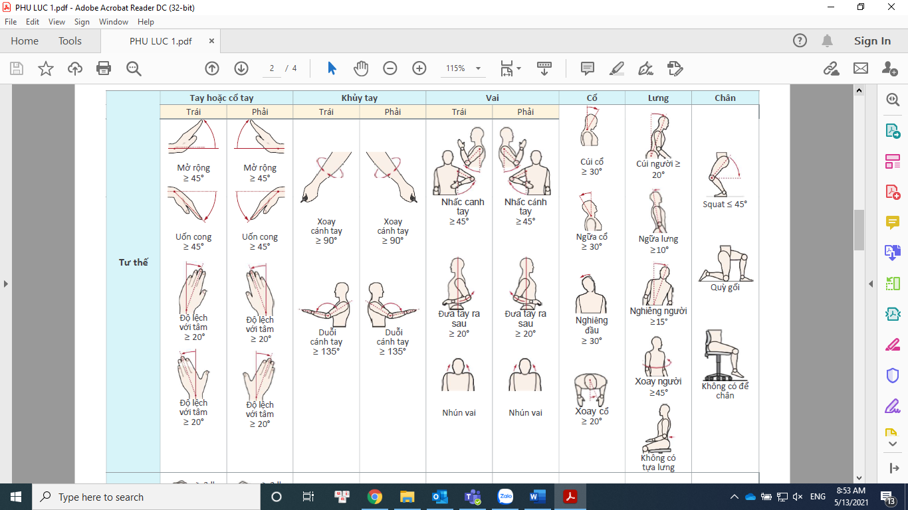Open the Protect tool in sidebar
This screenshot has height=510, width=908.
pos(893,375)
